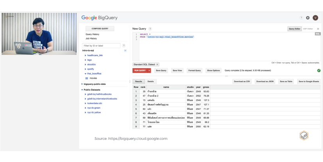Expand gdelt-bq:internetarchivebooks dataset
The image size is (323, 162).
86,99
